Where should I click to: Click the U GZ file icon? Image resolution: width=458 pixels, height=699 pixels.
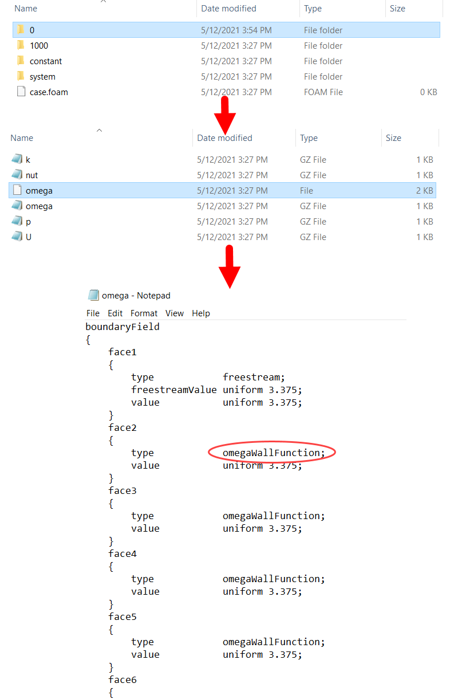tap(17, 237)
